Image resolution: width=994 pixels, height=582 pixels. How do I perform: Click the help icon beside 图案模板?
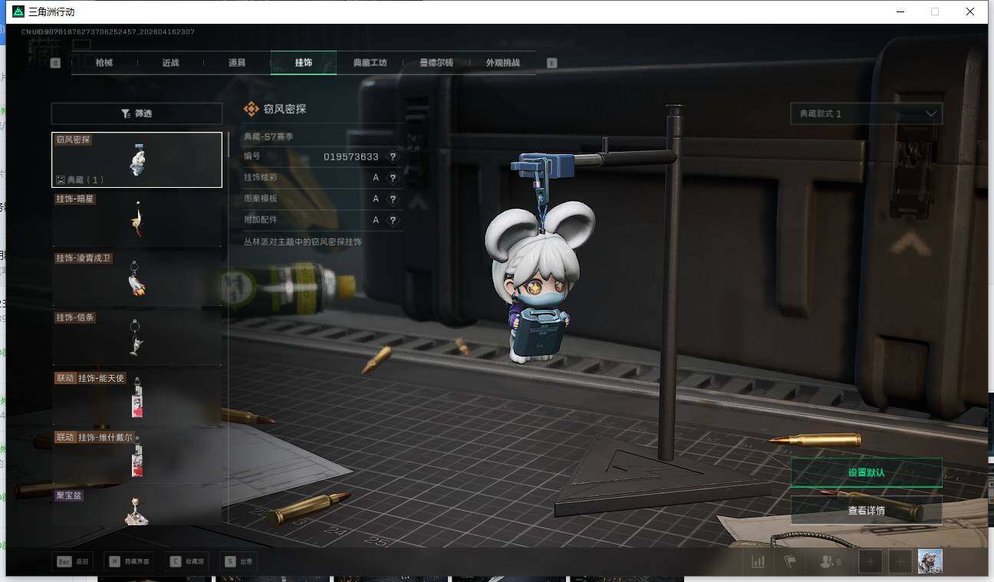coord(393,199)
